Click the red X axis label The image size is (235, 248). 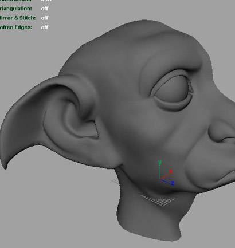pyautogui.click(x=171, y=171)
